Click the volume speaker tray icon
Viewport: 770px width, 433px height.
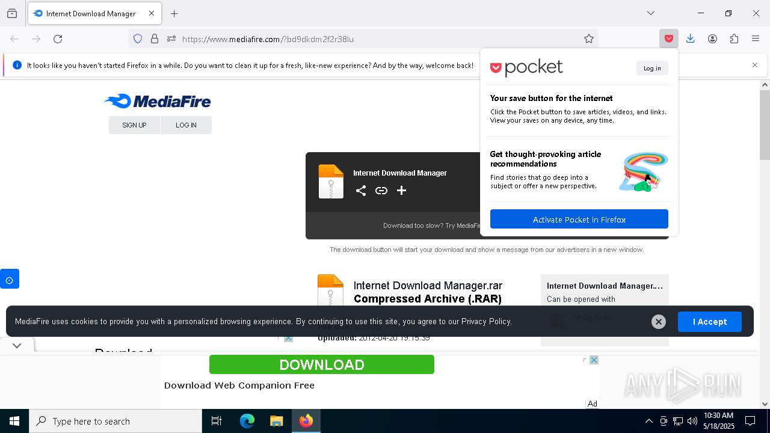(692, 421)
